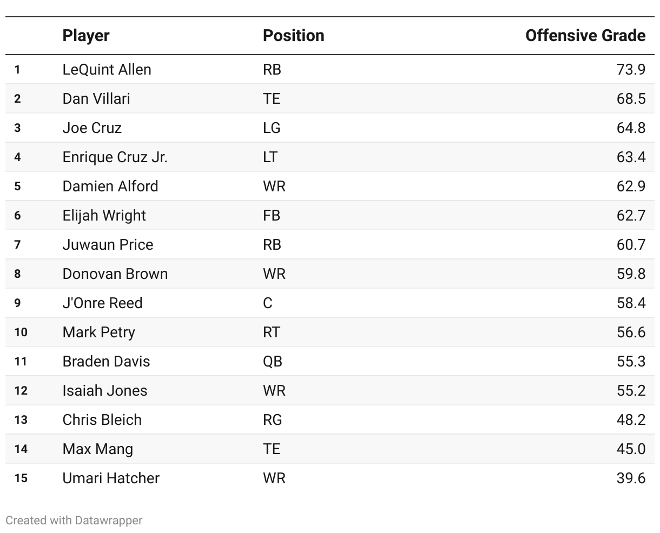Click the 73.9 top offensive grade
660x533 pixels.
click(x=631, y=70)
